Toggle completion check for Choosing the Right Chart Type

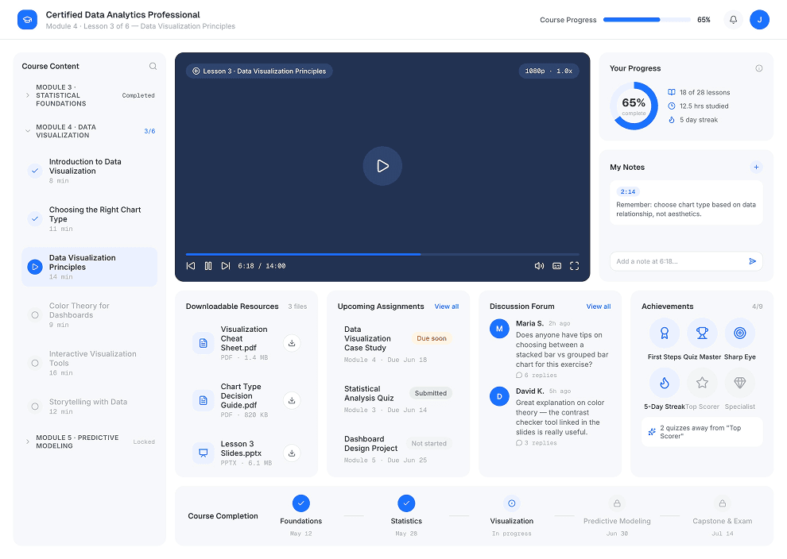coord(35,218)
